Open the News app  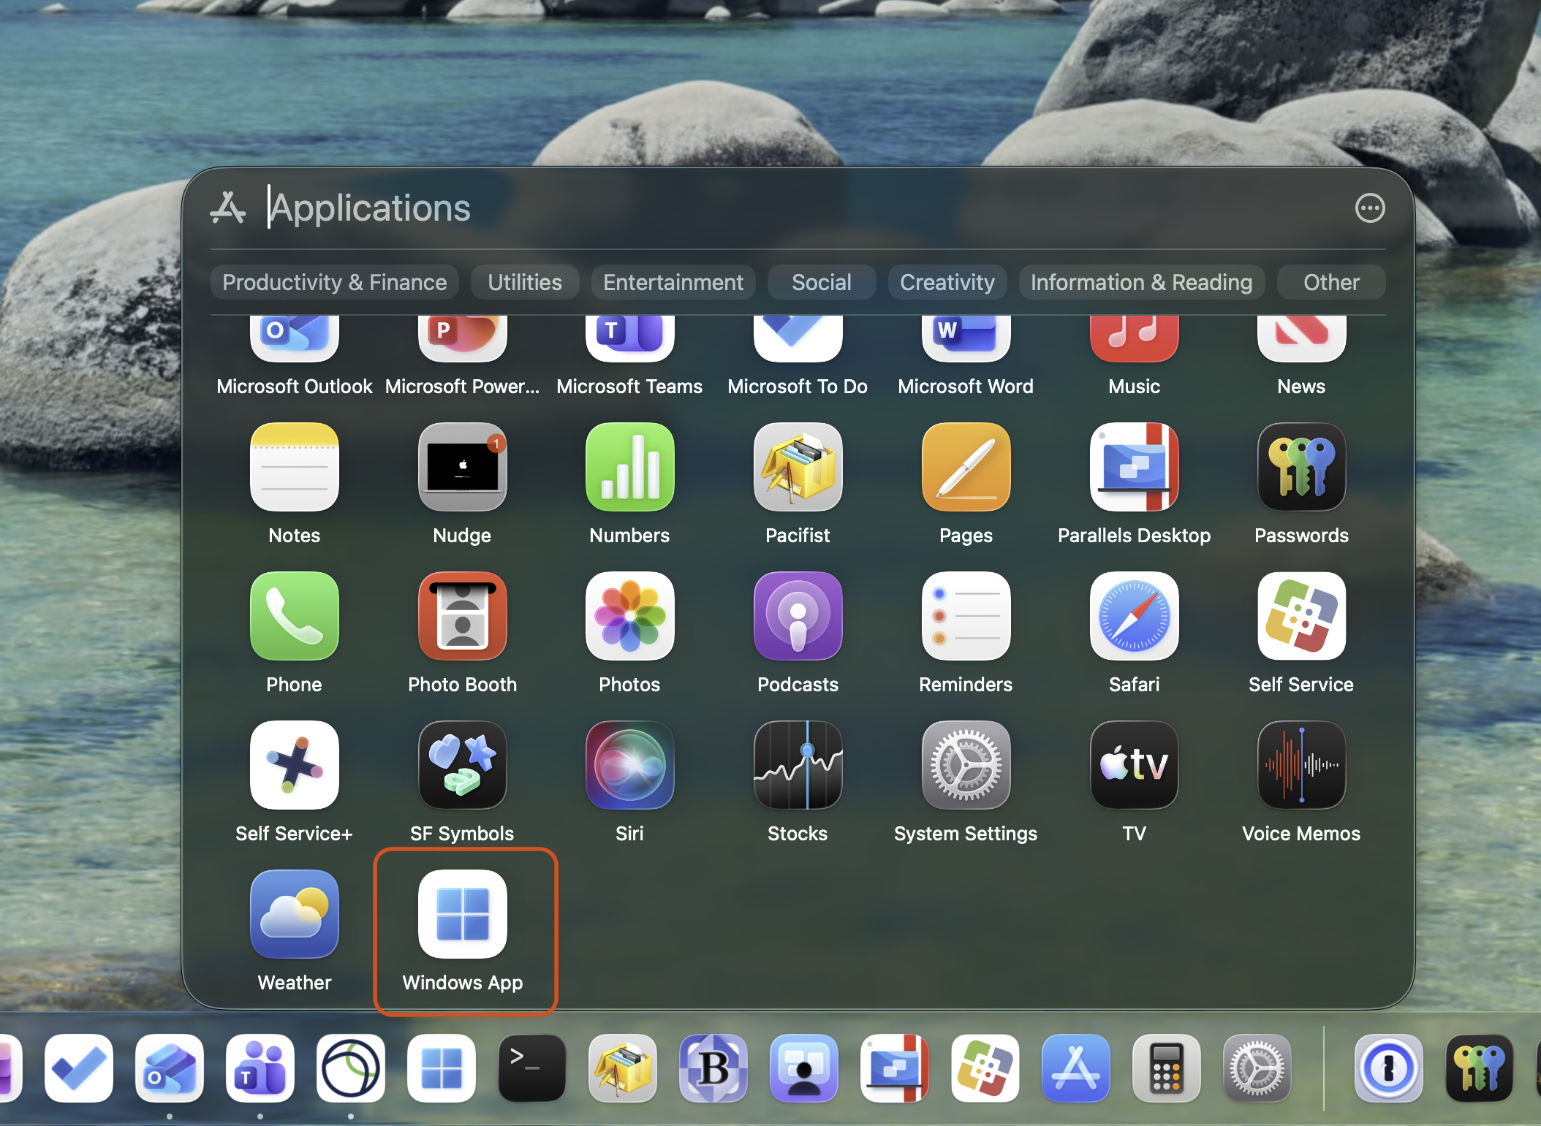pyautogui.click(x=1302, y=338)
